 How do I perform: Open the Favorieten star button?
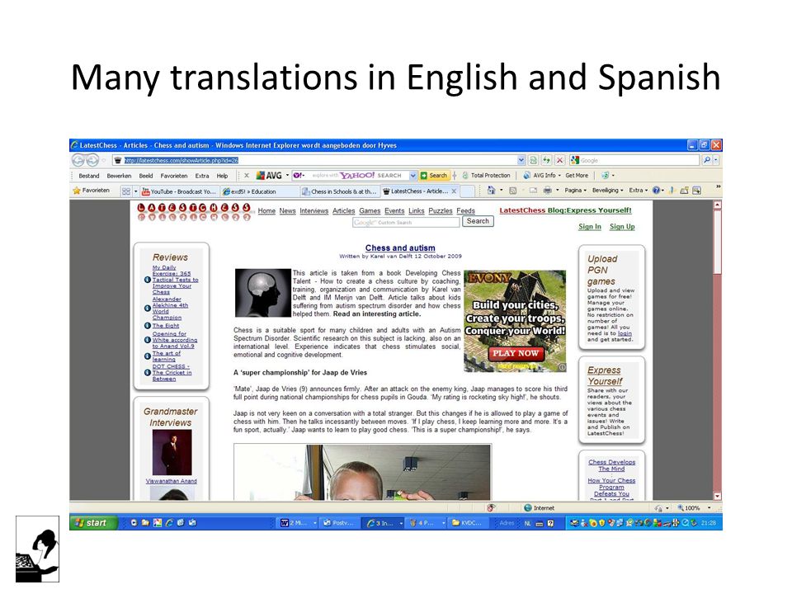(92, 191)
